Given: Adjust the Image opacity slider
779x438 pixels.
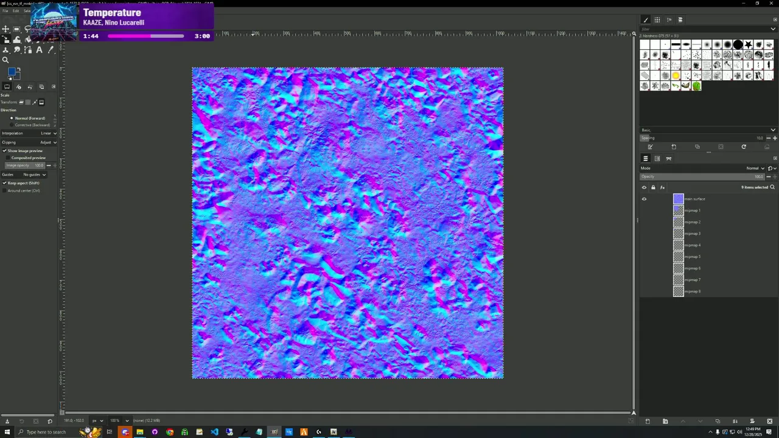Looking at the screenshot, I should click(x=25, y=165).
